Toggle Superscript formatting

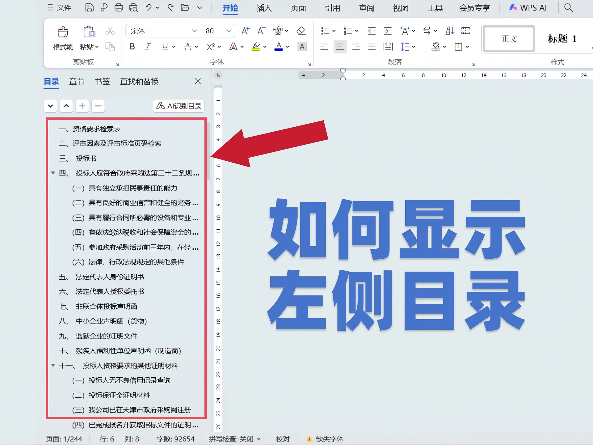click(211, 47)
